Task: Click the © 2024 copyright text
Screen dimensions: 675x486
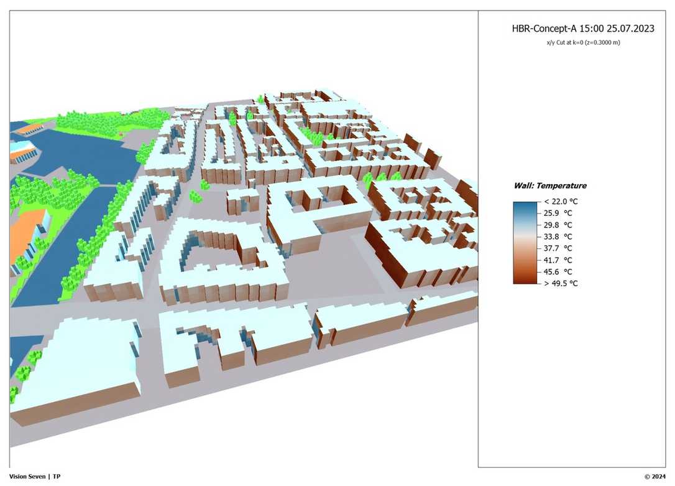Action: pos(655,477)
